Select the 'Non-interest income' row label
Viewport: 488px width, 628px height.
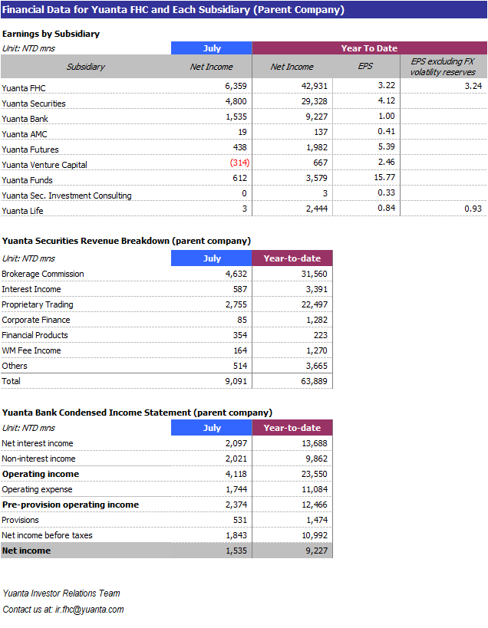[38, 459]
